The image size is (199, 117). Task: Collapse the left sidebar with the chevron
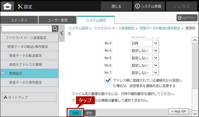coord(62,33)
